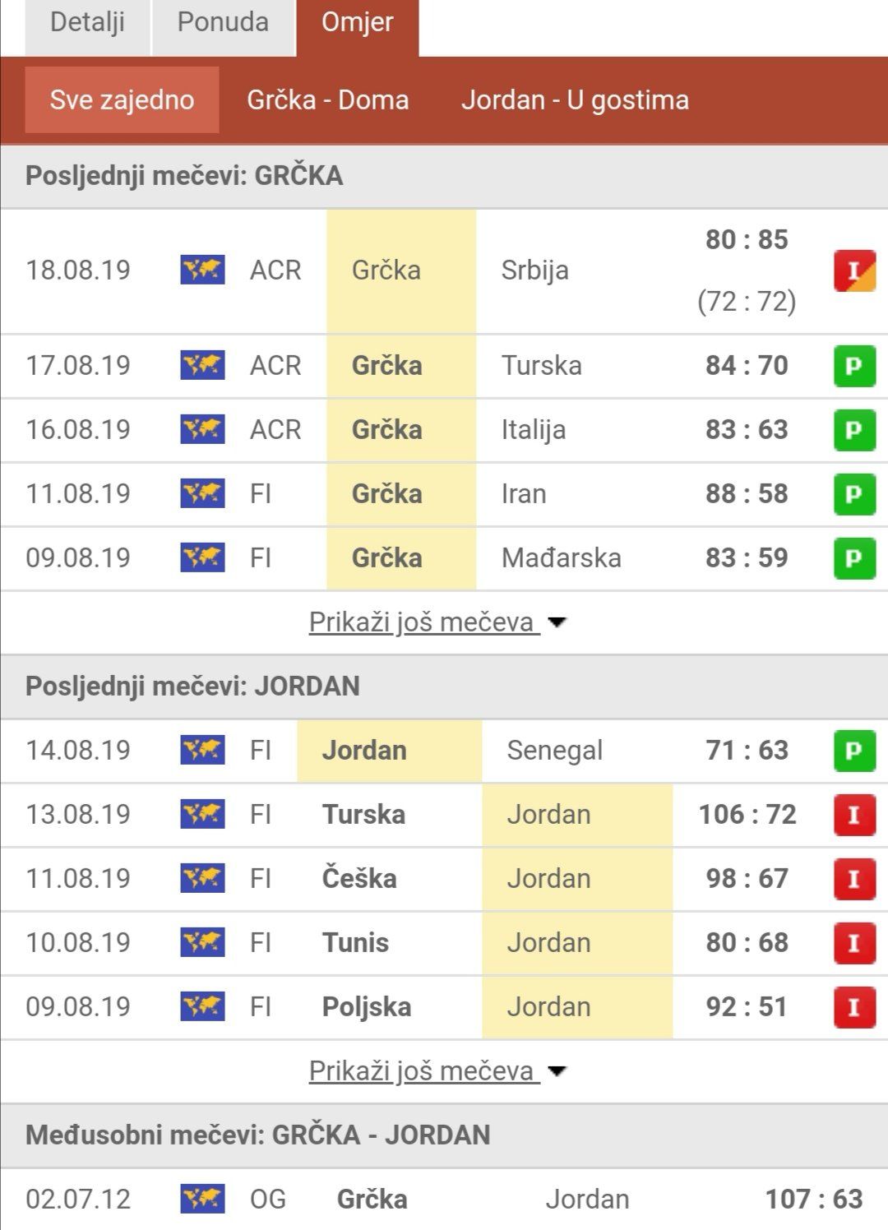Screen dimensions: 888x1230
Task: Expand more matches under Grčka section
Action: point(437,622)
